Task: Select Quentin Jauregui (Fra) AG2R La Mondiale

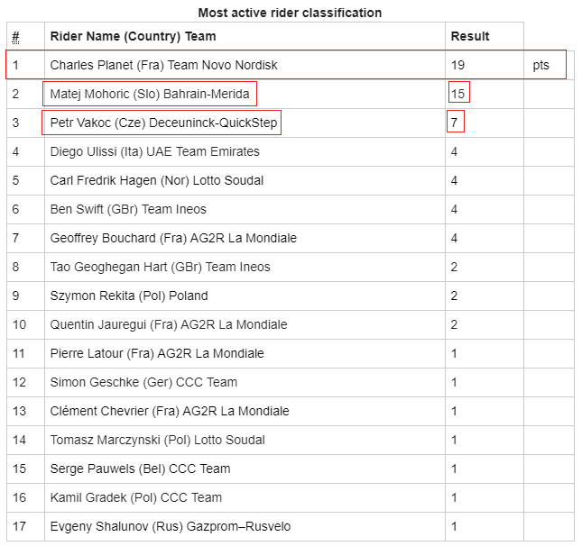Action: coord(169,324)
